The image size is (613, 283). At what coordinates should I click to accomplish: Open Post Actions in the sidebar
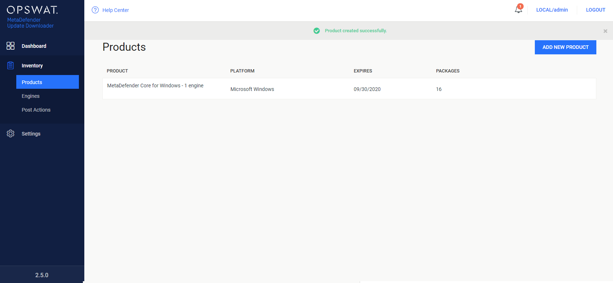coord(36,110)
